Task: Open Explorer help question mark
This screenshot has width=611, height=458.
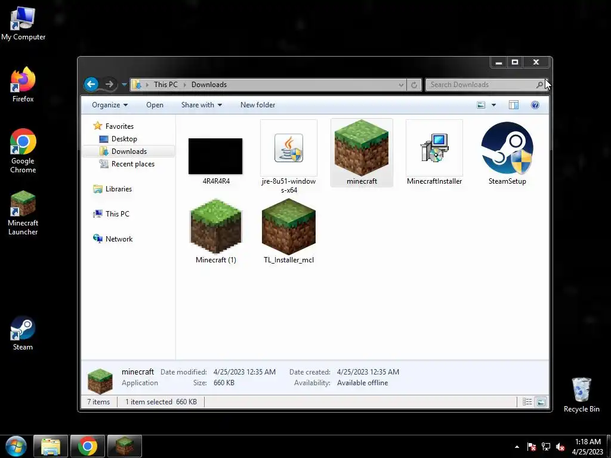Action: (535, 105)
